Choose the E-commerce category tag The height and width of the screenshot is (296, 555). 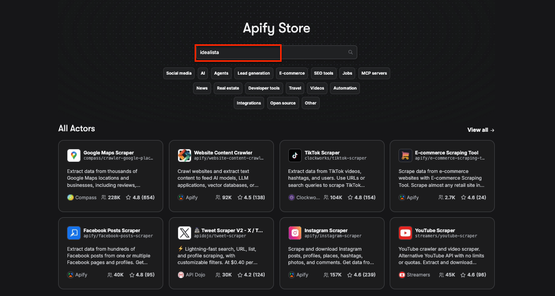click(292, 73)
